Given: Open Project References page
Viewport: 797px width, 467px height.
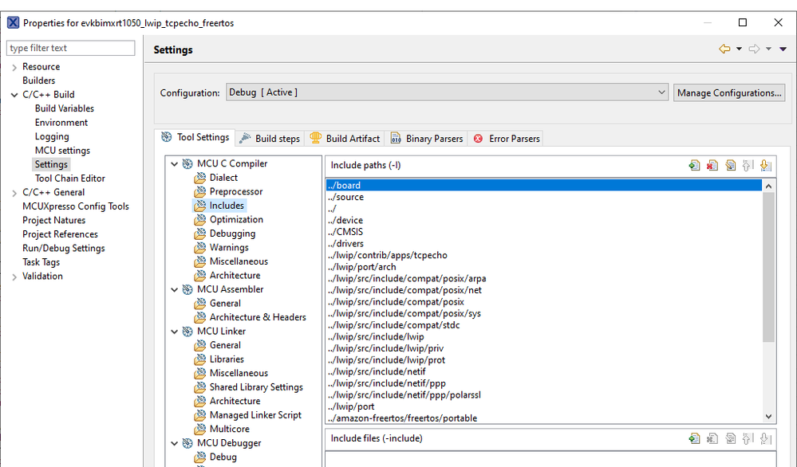Looking at the screenshot, I should coord(60,234).
